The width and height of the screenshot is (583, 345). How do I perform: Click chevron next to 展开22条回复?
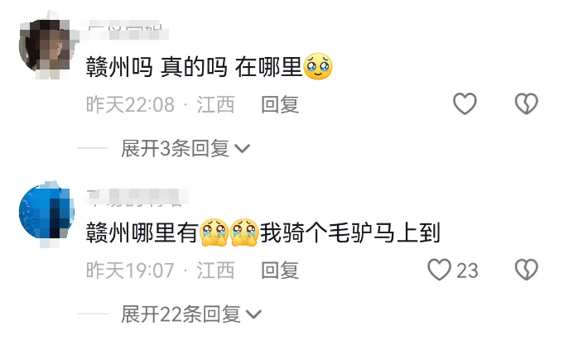[x=253, y=315]
